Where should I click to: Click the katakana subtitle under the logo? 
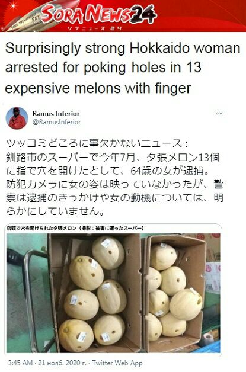tap(94, 28)
